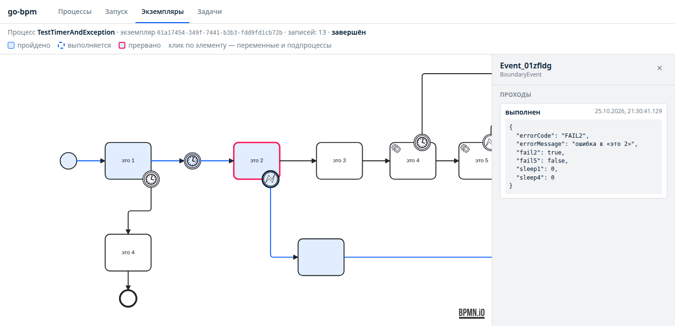The width and height of the screenshot is (675, 326).
Task: Click the end event circle with thick border
Action: 128,298
